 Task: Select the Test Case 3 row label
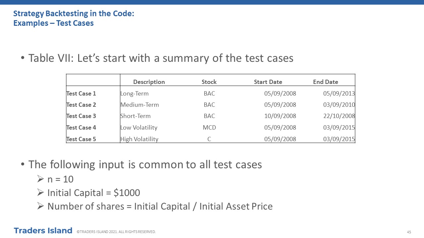tap(81, 116)
